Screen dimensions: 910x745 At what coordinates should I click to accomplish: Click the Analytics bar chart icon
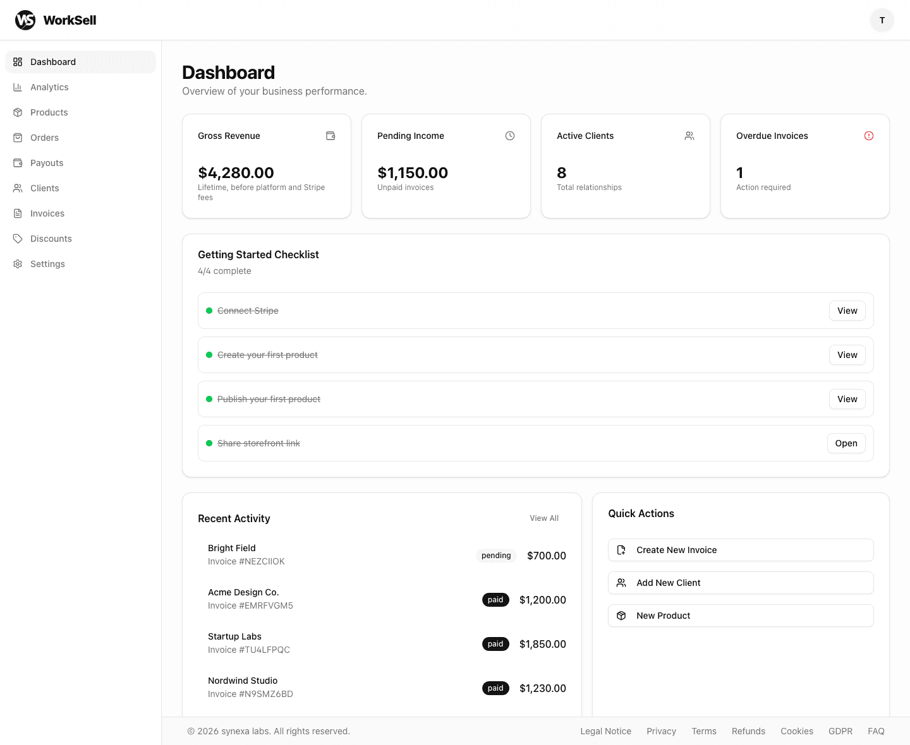[18, 87]
